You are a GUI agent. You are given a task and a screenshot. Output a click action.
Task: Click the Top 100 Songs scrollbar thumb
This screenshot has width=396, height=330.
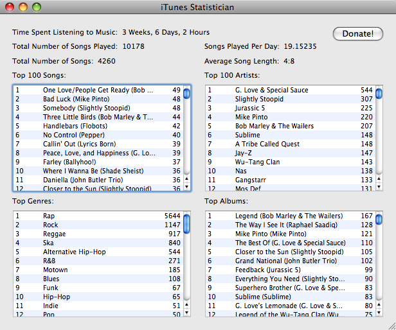[x=186, y=94]
